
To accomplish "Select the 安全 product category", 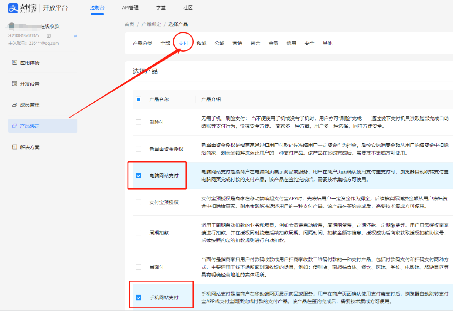I will click(309, 43).
